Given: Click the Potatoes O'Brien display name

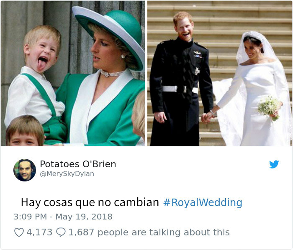Looking at the screenshot, I should coord(78,164).
